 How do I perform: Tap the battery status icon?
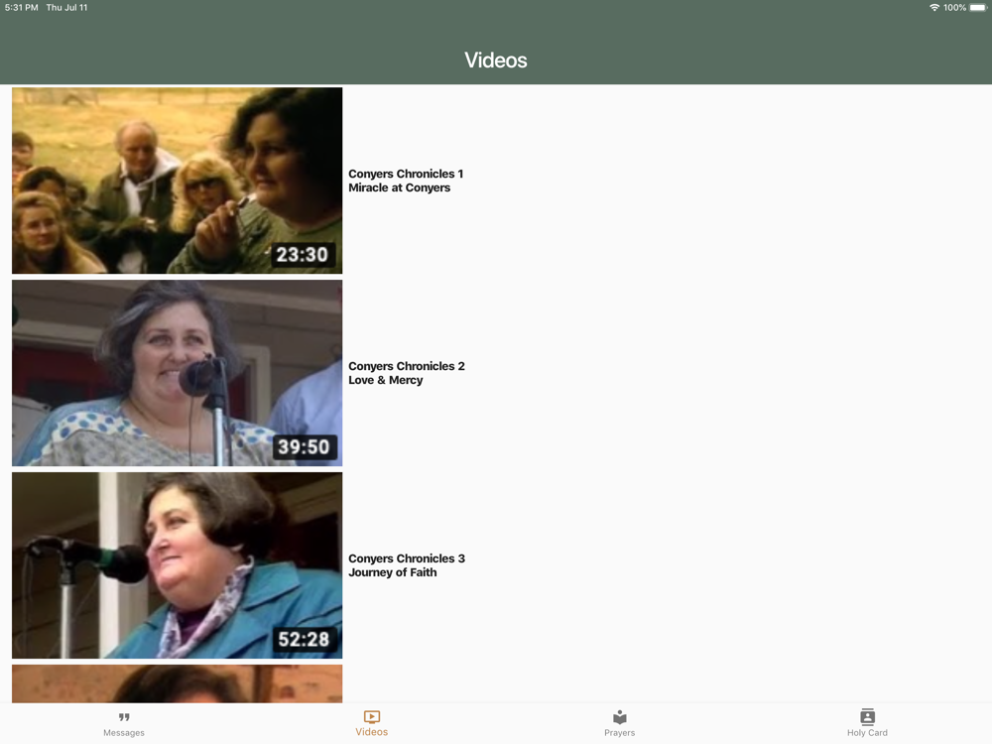978,8
